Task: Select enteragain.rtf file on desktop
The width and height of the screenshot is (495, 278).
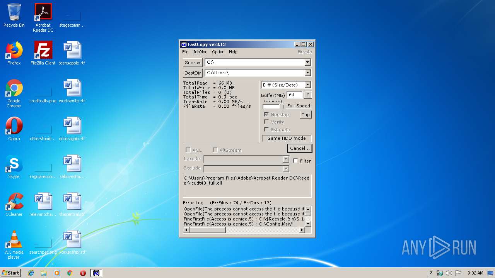Action: click(x=72, y=129)
